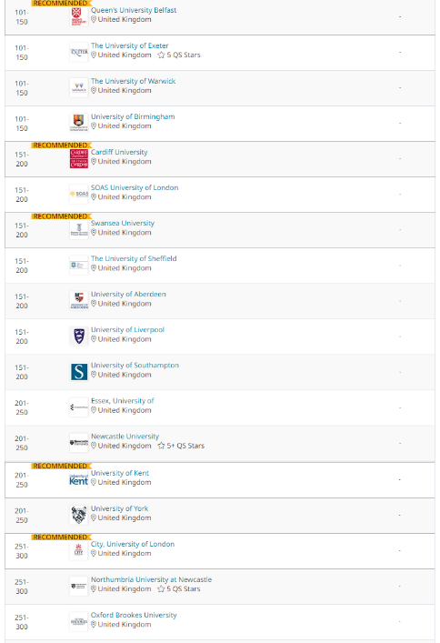Click the Cardiff University red logo
440x643 pixels.
(79, 158)
